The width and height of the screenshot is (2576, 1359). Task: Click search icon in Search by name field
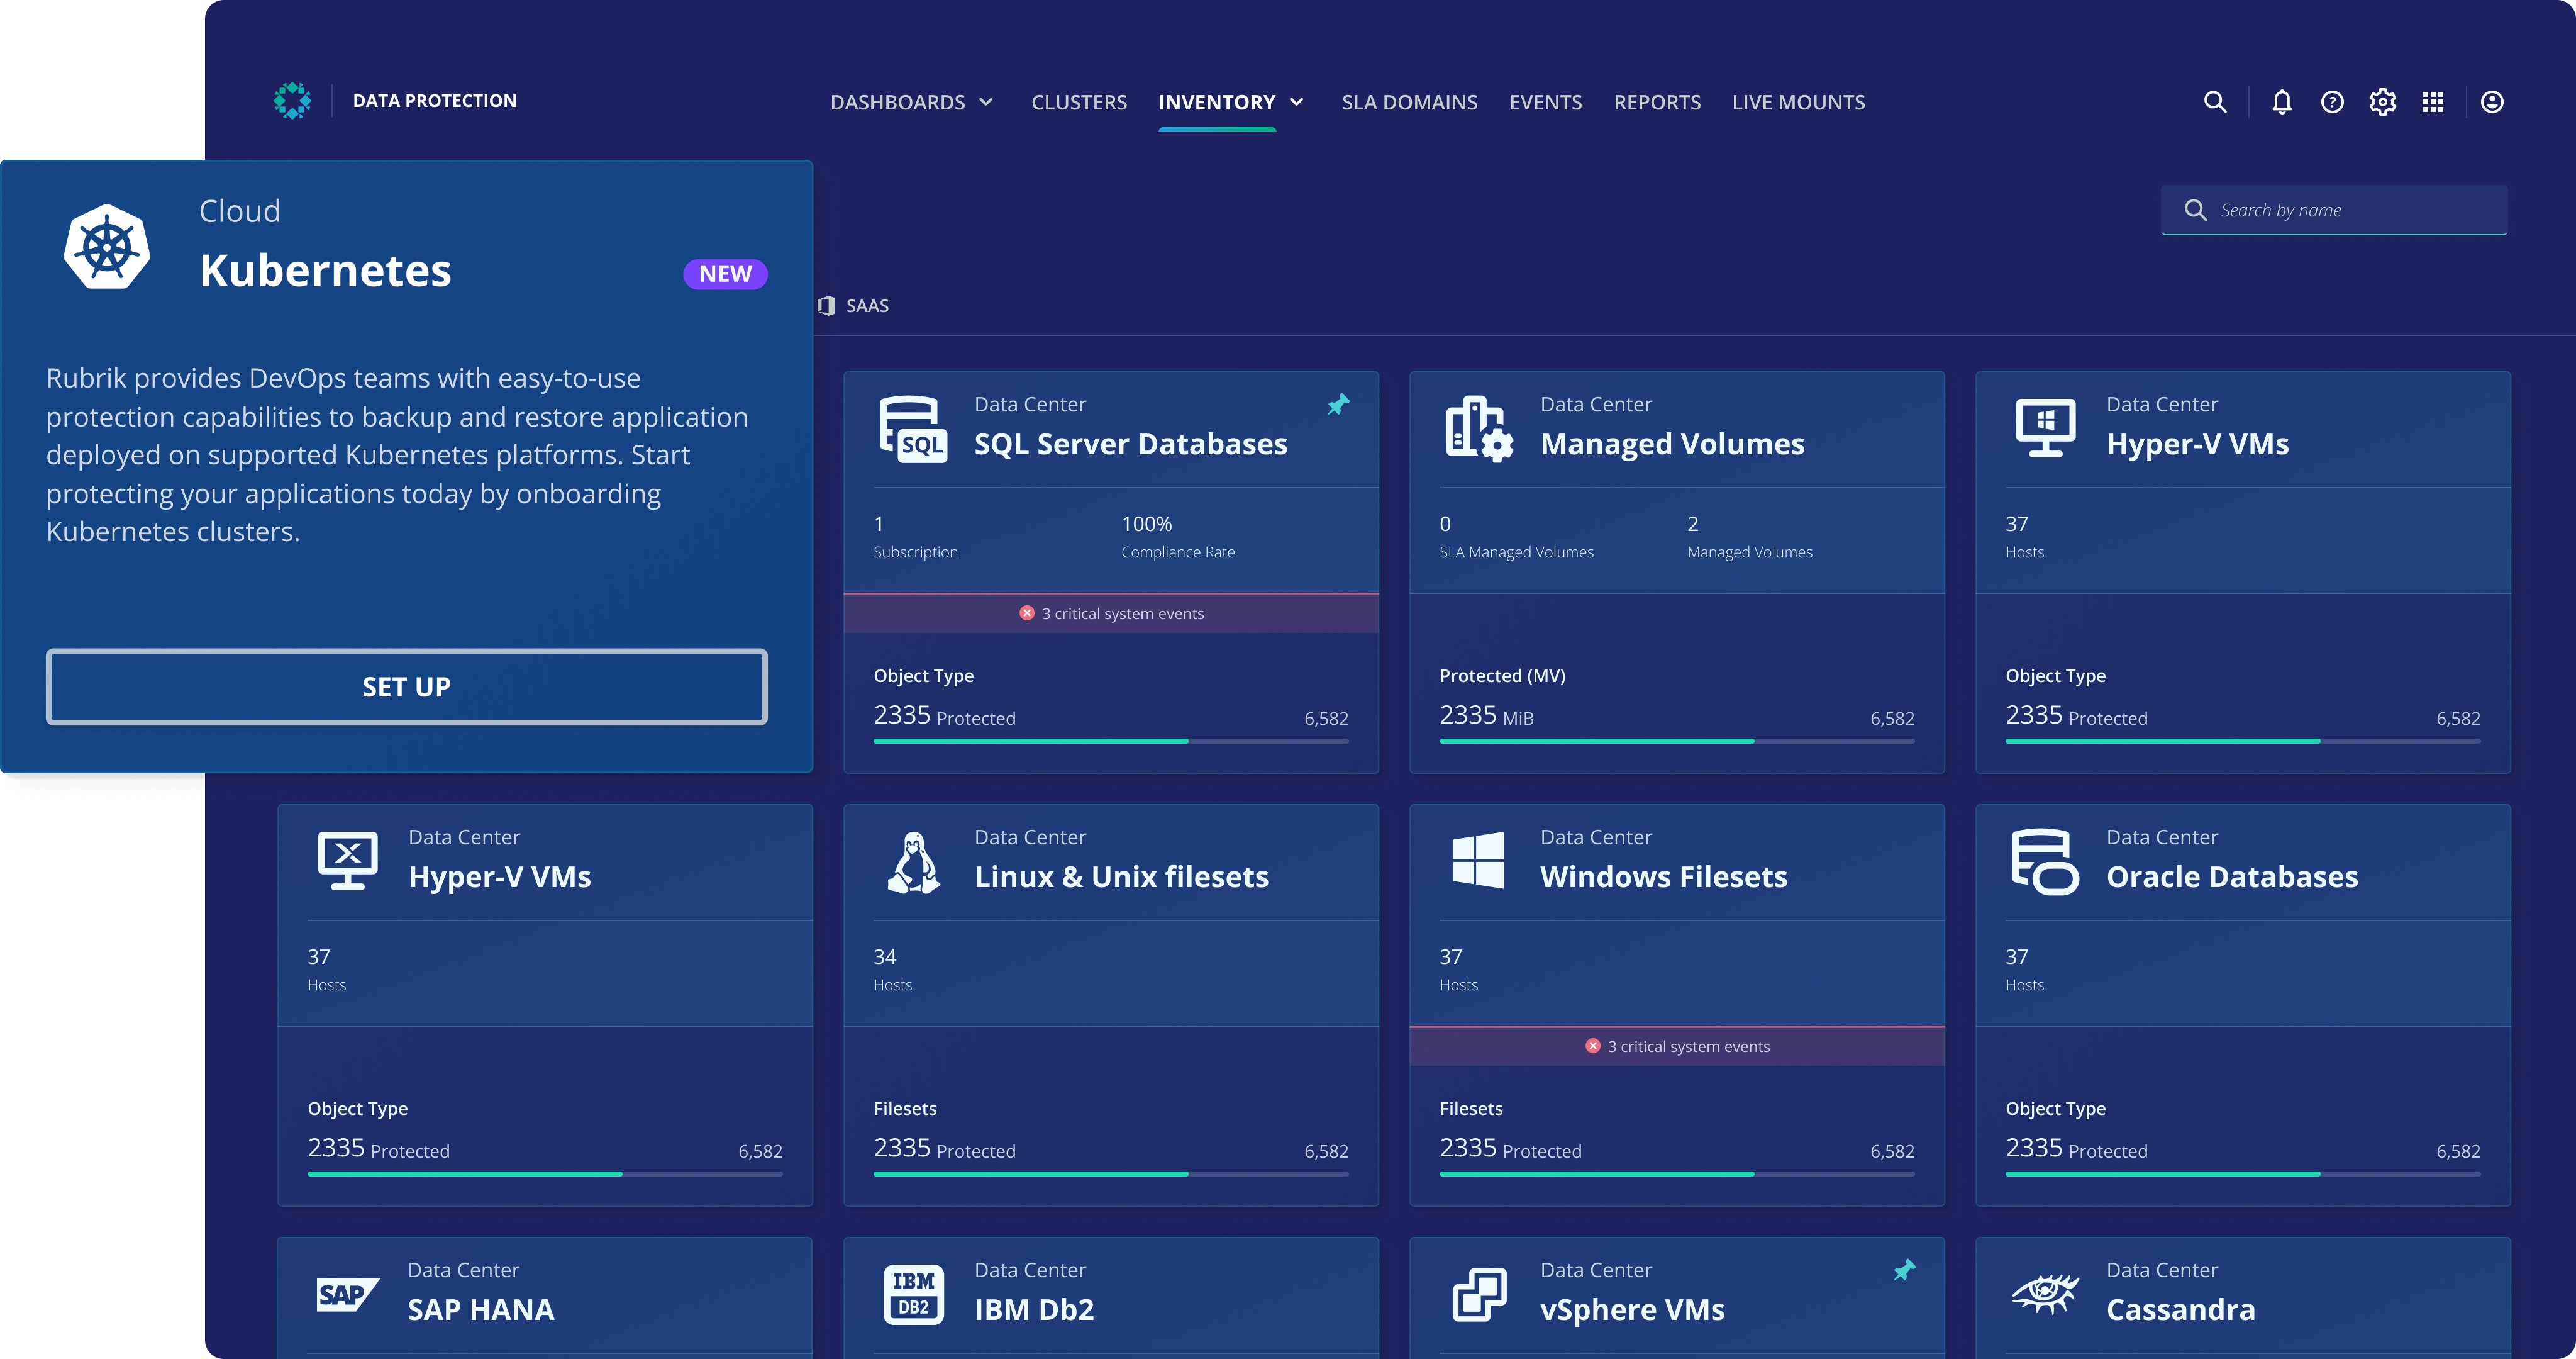tap(2195, 210)
